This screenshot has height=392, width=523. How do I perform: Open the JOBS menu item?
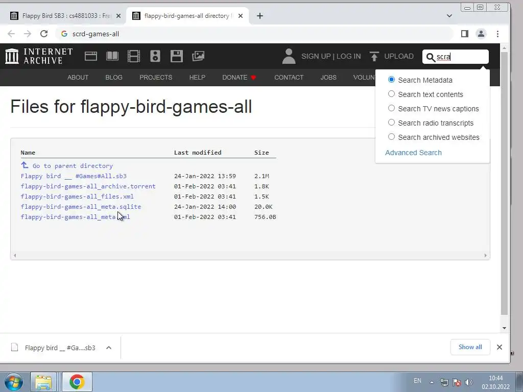coord(328,78)
